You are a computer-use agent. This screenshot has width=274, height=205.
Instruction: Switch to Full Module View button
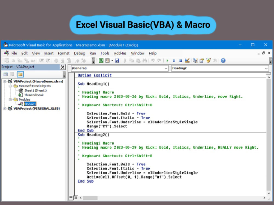(76, 198)
